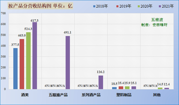Image resolution: width=179 pixels, height=105 pixels.
Task: Click the 酒类 category axis label
Action: (25, 95)
